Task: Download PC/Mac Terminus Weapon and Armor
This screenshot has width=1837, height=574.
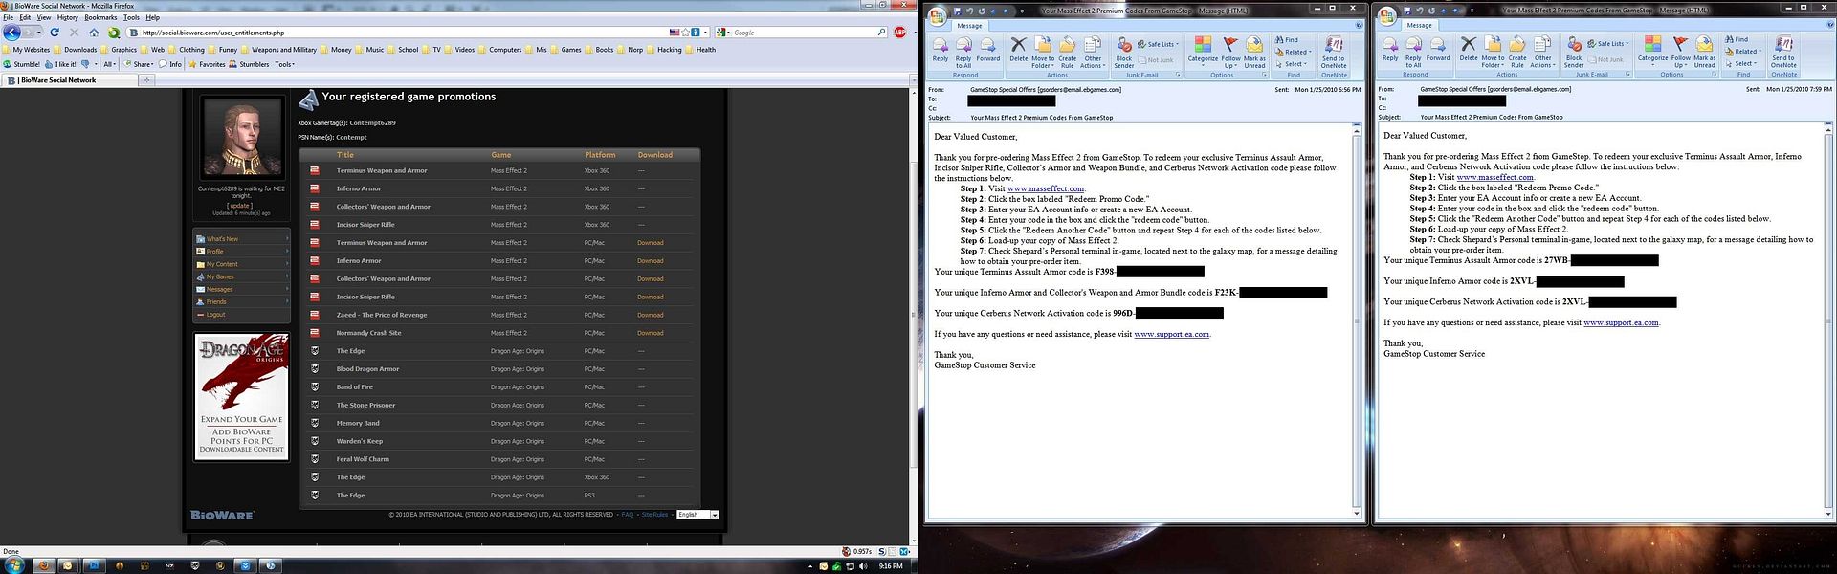Action: [x=651, y=243]
